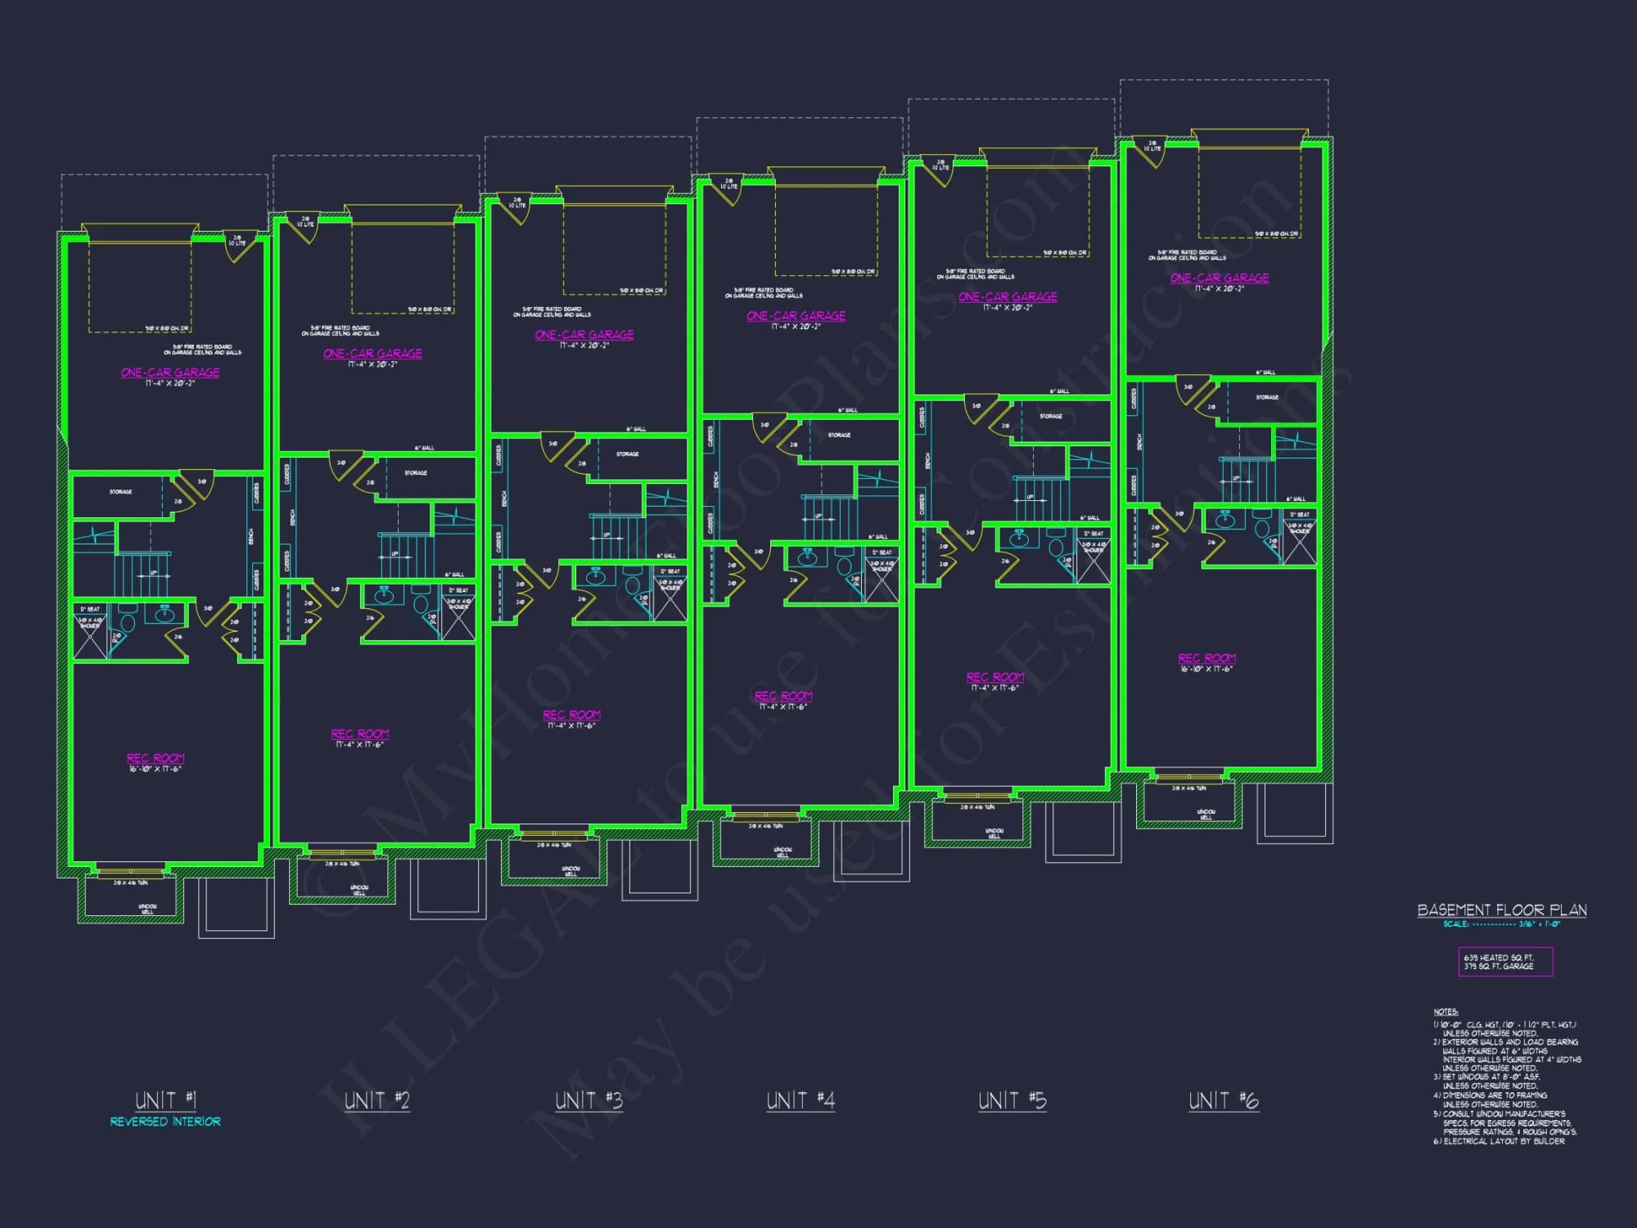This screenshot has height=1228, width=1637.
Task: Select the REVERSED INTERIOR text
Action: [165, 1122]
